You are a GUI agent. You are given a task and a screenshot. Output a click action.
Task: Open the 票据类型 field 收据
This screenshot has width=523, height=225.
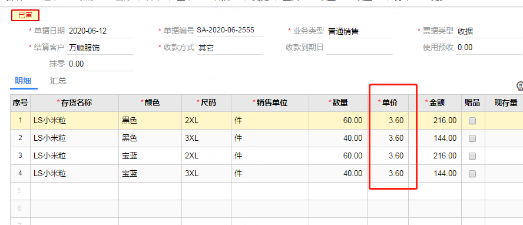point(489,32)
